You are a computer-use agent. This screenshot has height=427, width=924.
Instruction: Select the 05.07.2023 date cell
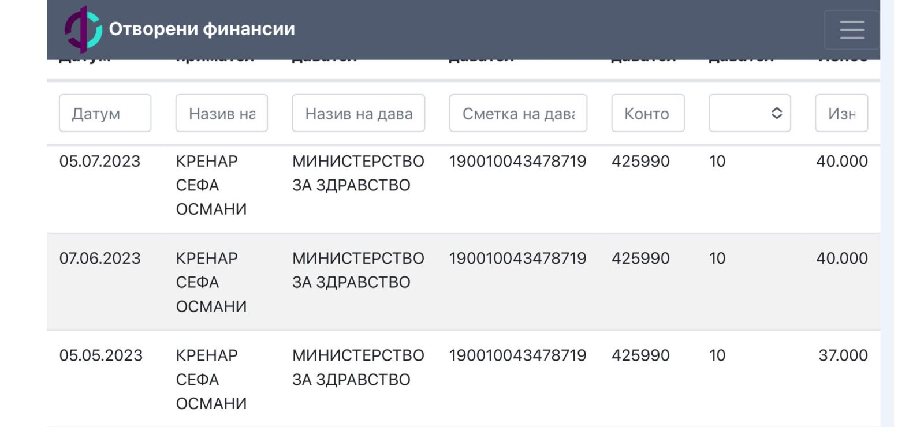click(x=100, y=162)
